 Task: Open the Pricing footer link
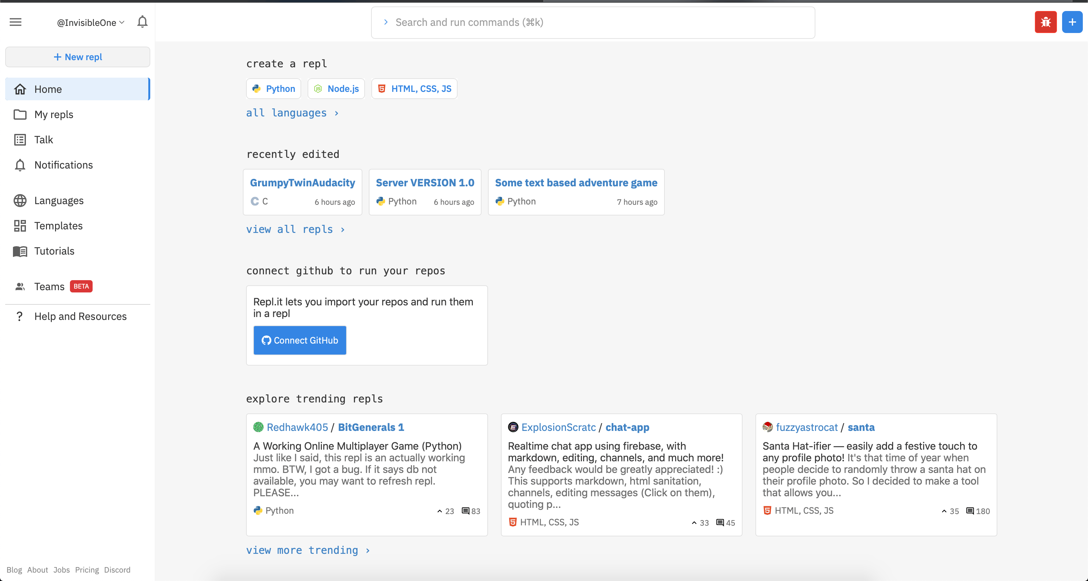86,570
